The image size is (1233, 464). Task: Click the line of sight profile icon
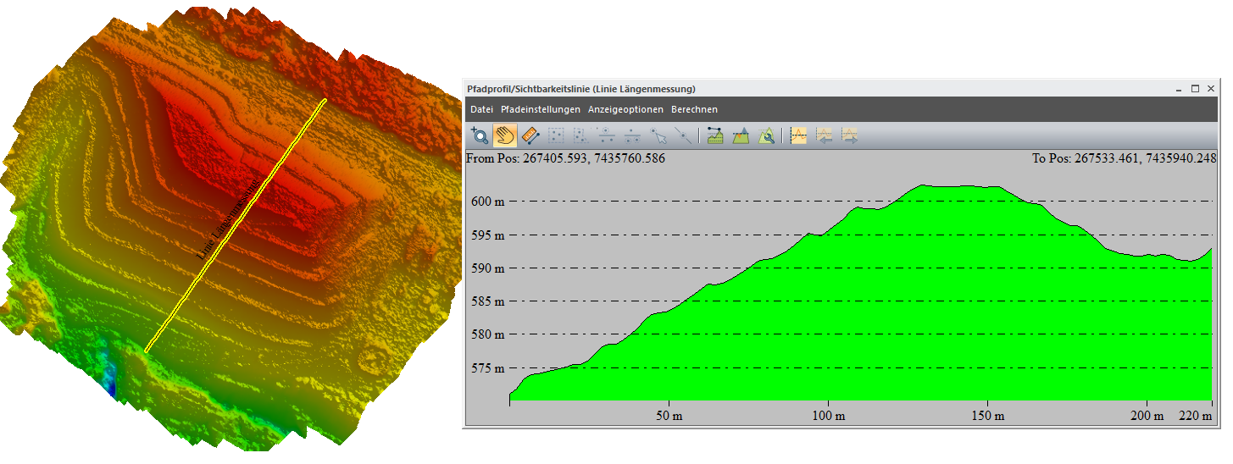click(714, 135)
